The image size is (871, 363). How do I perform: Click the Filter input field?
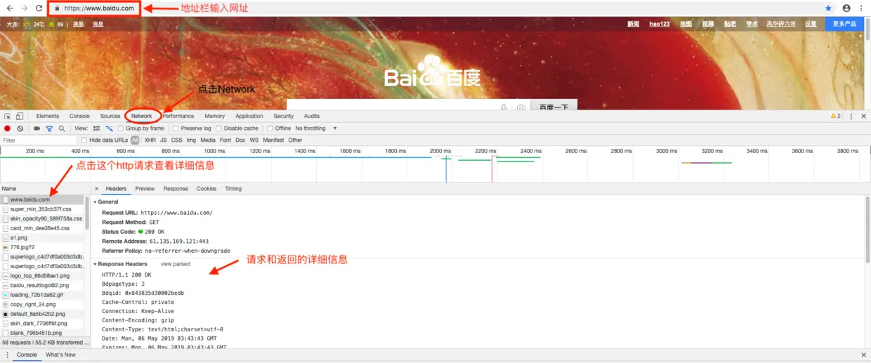[x=38, y=140]
